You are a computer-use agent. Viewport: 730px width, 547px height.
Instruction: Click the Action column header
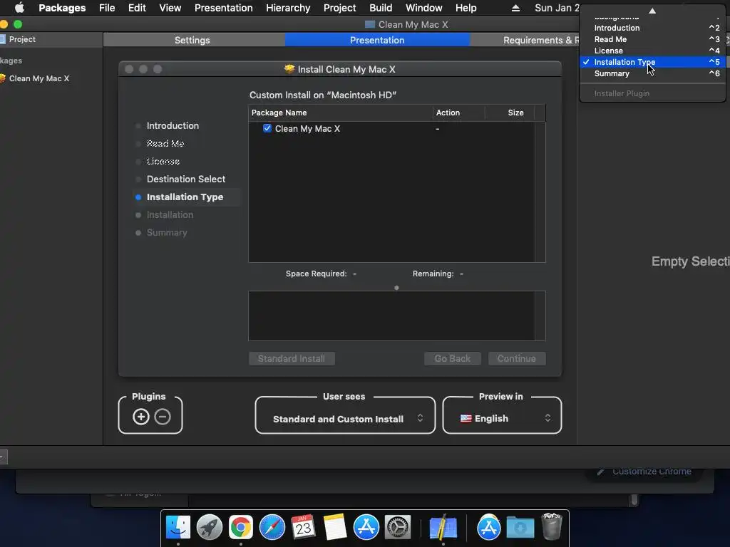click(458, 113)
